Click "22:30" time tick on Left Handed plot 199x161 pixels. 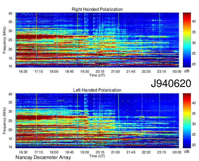coord(146,152)
